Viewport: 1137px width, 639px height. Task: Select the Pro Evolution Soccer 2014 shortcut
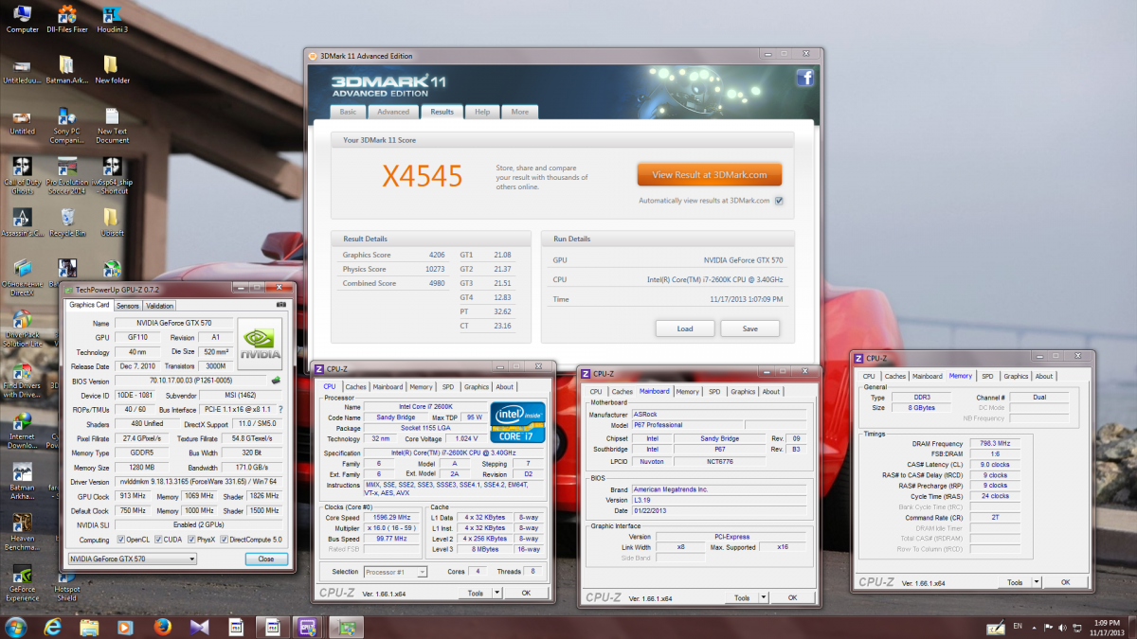(x=66, y=176)
